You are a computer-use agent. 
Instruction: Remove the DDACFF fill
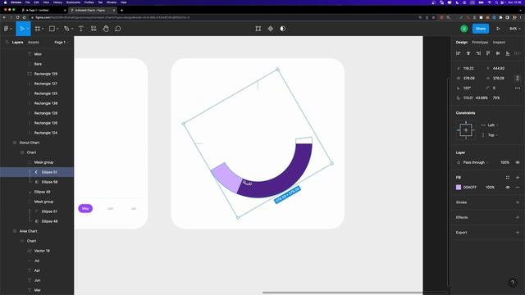pos(518,188)
